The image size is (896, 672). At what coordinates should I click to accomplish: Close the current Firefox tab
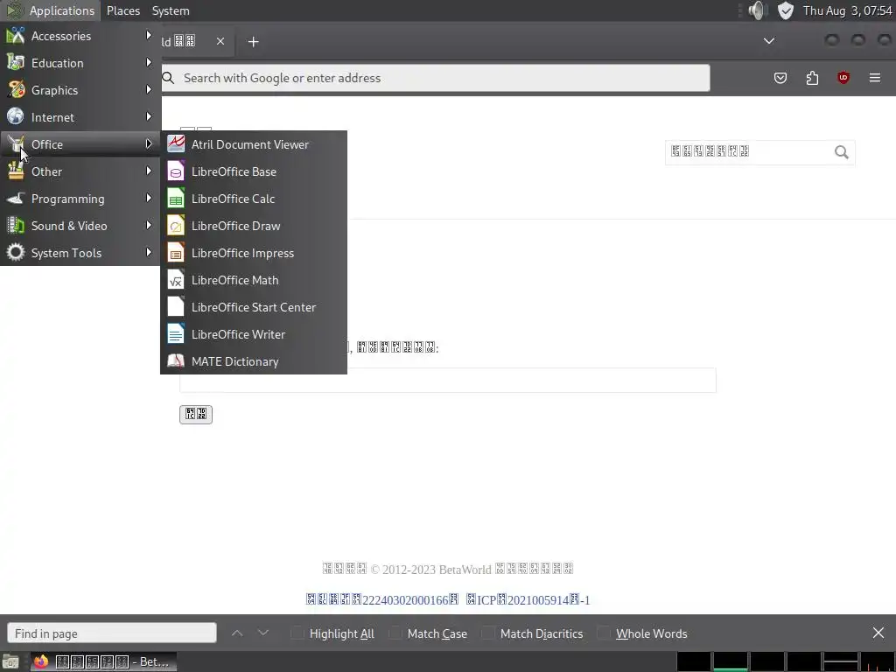point(220,41)
